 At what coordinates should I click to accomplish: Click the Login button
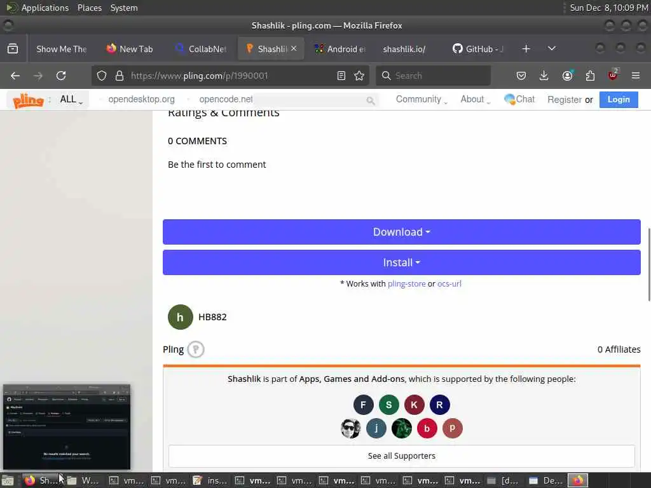(x=619, y=100)
